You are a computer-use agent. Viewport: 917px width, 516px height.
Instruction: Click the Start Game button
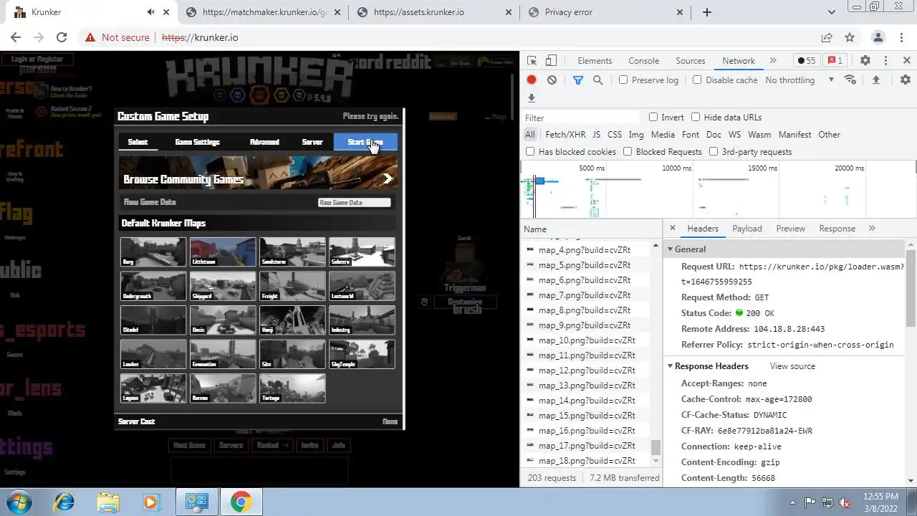click(x=365, y=142)
